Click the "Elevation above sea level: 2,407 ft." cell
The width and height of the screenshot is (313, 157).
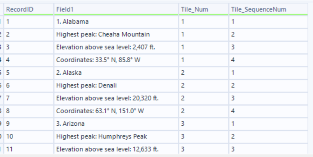pos(107,47)
